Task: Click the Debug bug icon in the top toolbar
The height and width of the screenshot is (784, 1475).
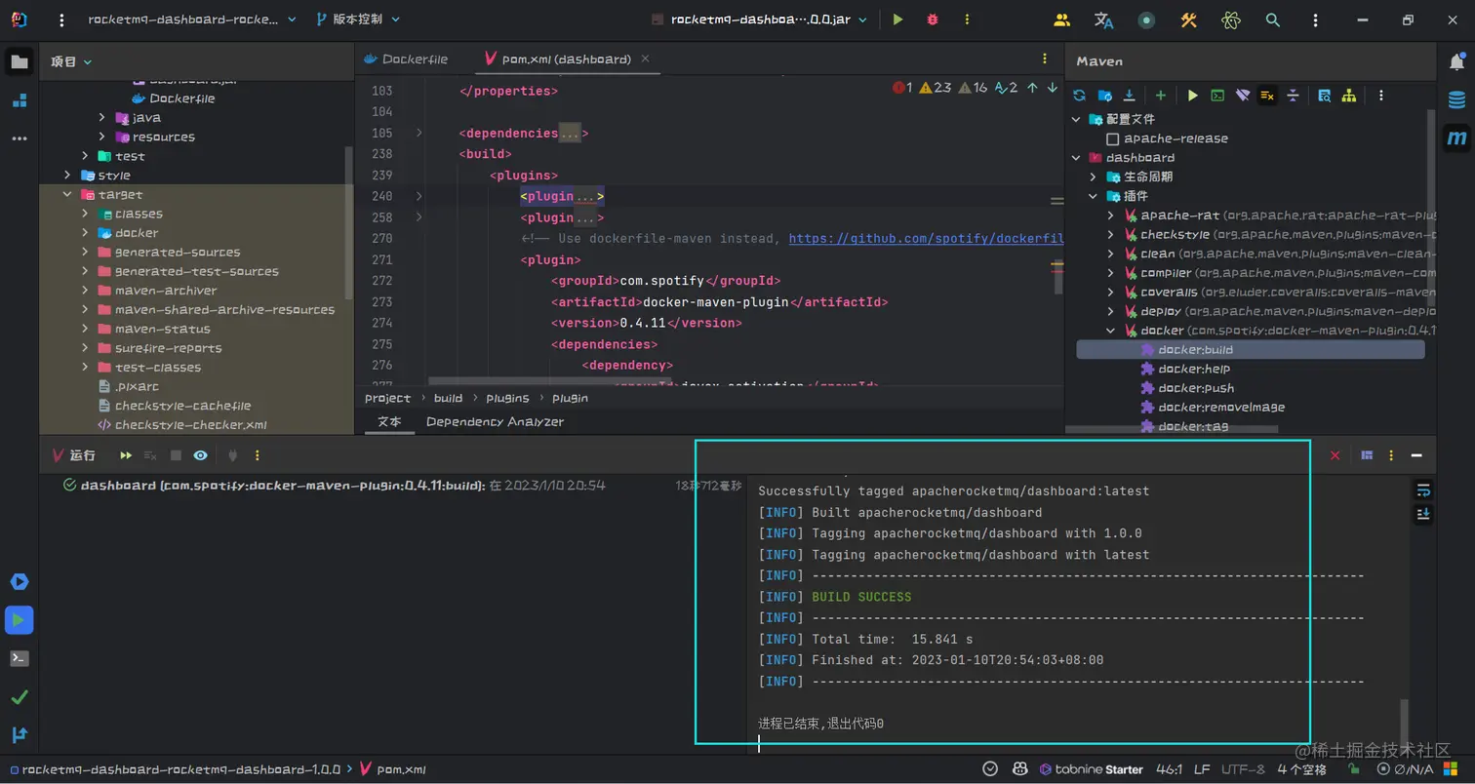Action: point(932,20)
